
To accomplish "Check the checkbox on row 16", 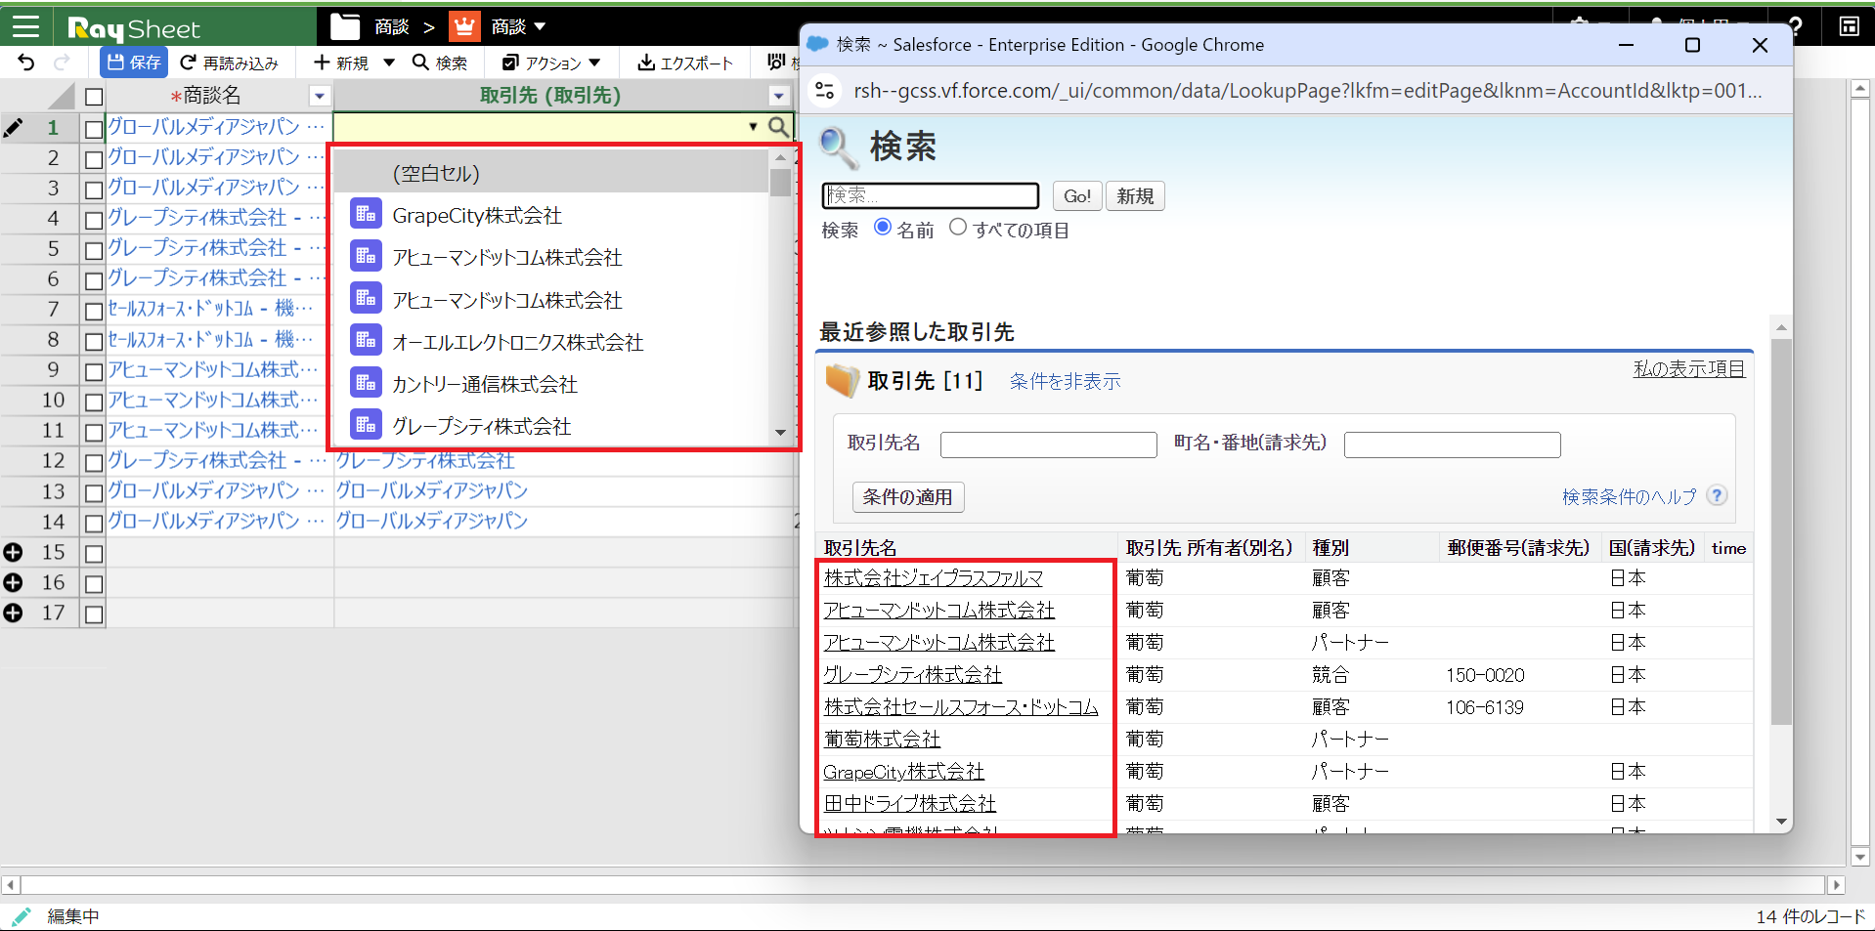I will (x=94, y=583).
